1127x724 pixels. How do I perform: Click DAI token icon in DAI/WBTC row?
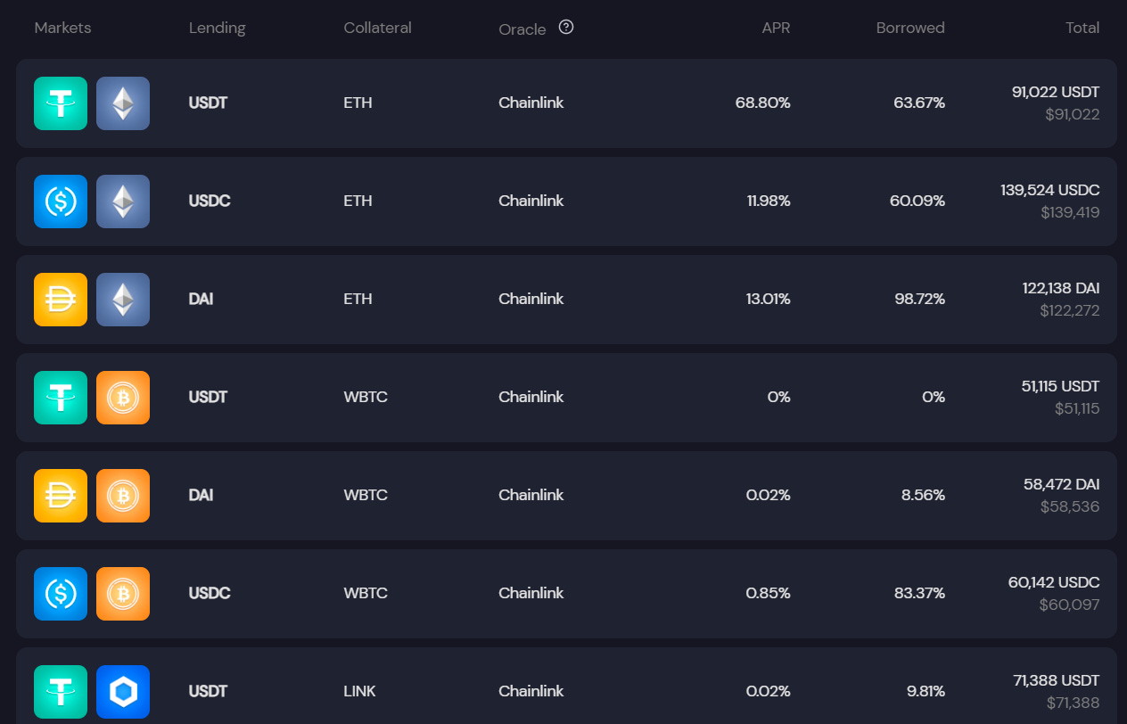61,496
